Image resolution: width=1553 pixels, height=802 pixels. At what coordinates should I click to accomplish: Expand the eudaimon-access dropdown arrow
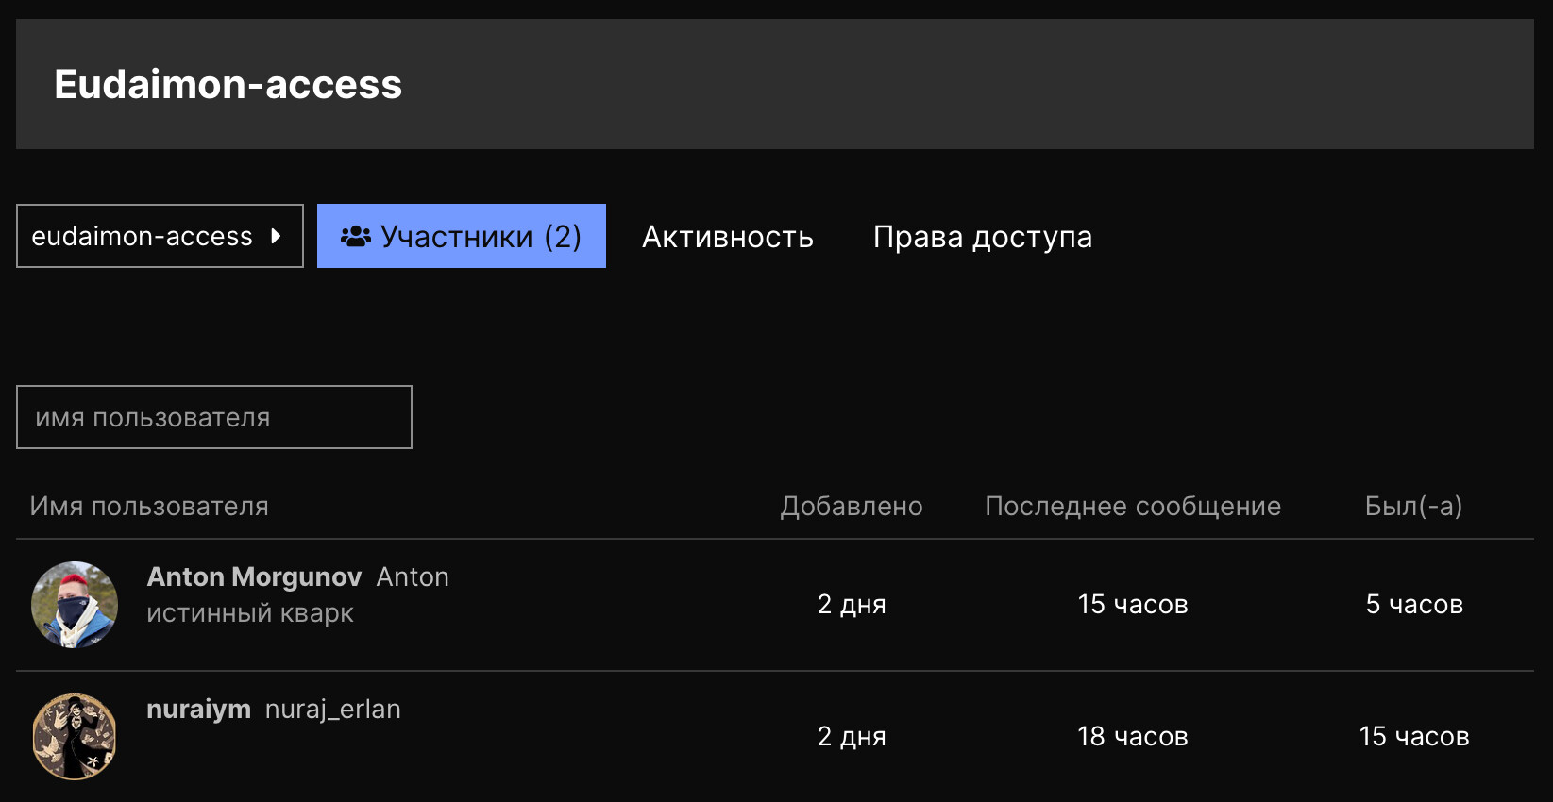tap(276, 236)
